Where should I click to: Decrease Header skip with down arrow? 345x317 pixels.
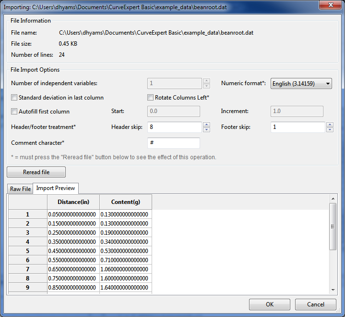tap(206, 130)
